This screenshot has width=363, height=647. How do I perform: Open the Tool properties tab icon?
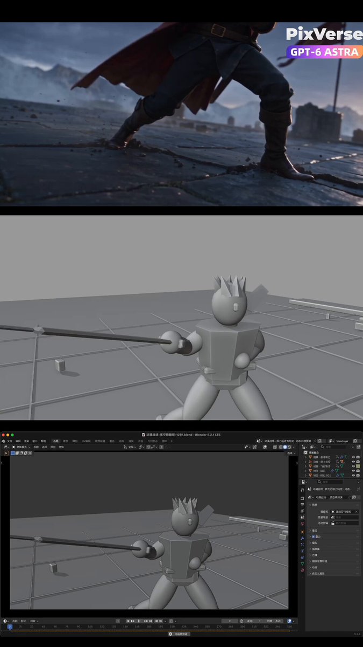pyautogui.click(x=302, y=490)
